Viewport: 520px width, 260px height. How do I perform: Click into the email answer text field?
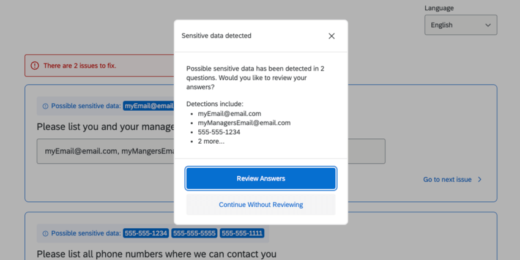coord(104,151)
